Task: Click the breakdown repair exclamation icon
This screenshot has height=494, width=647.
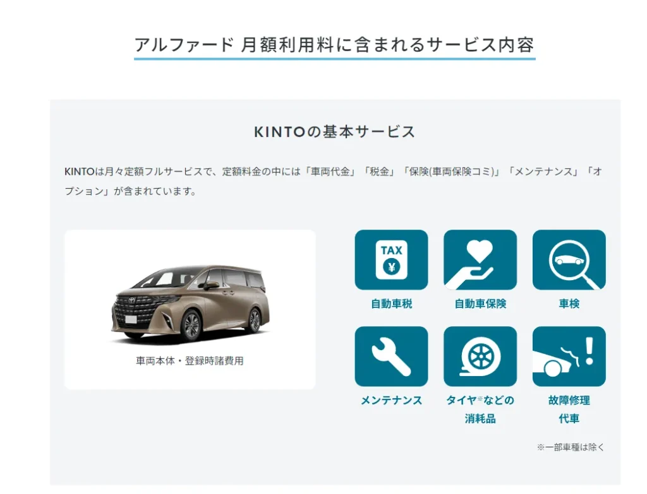Action: pos(569,356)
